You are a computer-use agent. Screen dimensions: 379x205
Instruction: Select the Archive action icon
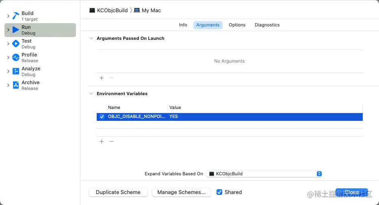point(16,85)
